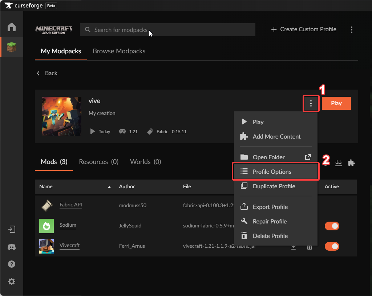Click the sign-in arrow icon in the sidebar
This screenshot has width=372, height=296.
coord(11,229)
